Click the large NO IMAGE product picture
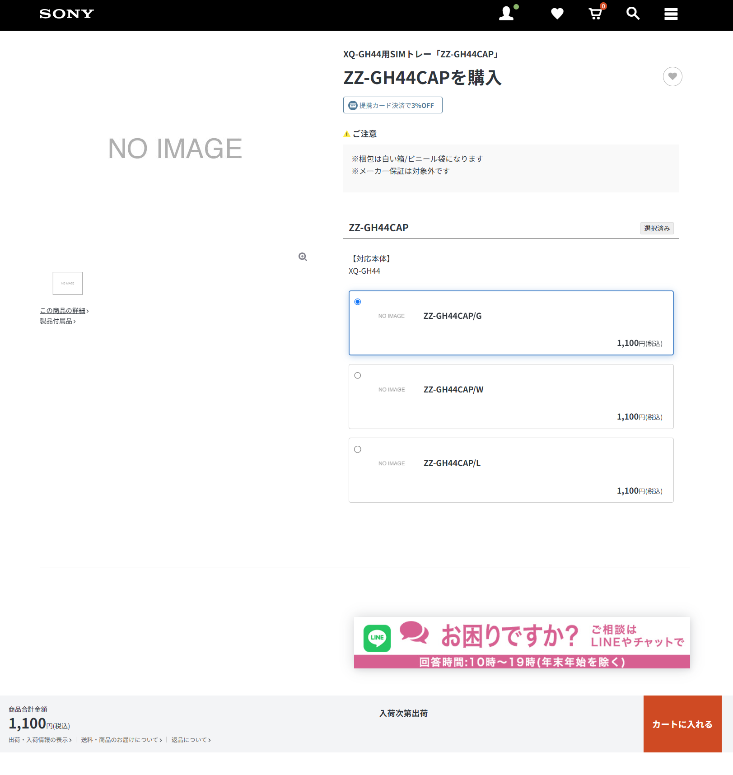The width and height of the screenshot is (733, 775). (x=175, y=149)
